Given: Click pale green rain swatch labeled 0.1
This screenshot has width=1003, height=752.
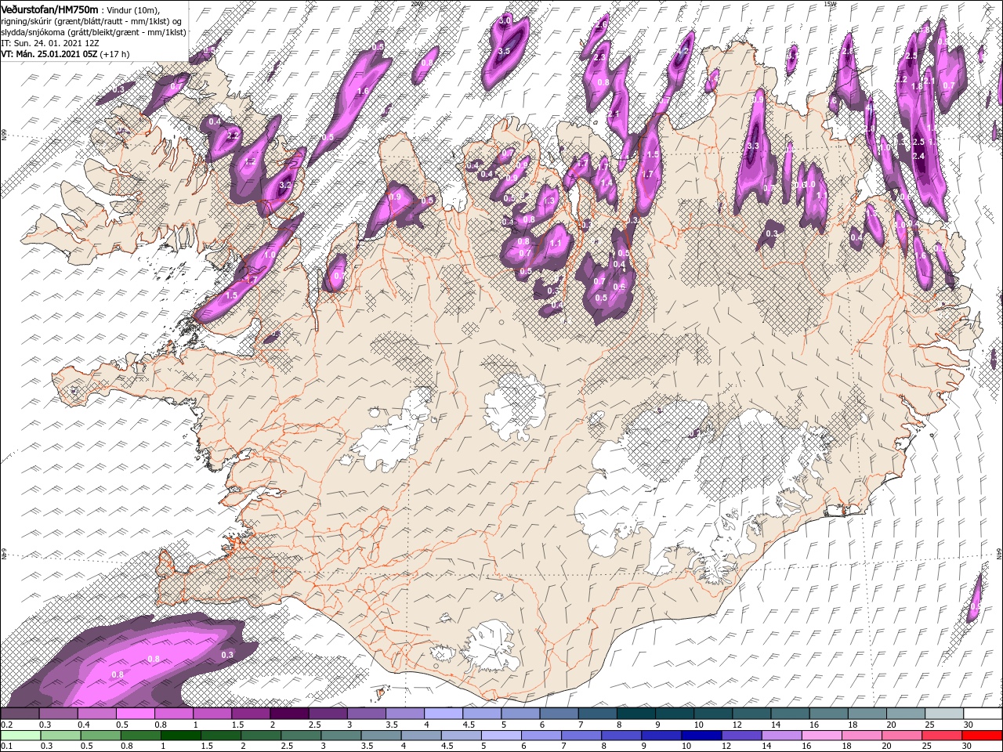Looking at the screenshot, I should pos(20,735).
